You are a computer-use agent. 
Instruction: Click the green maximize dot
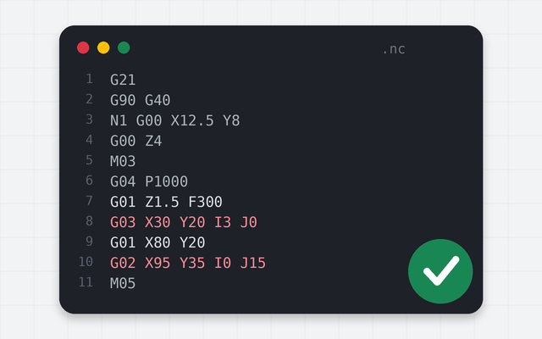(x=124, y=47)
